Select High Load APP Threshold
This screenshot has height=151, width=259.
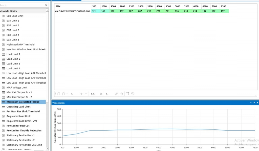[x=20, y=45]
